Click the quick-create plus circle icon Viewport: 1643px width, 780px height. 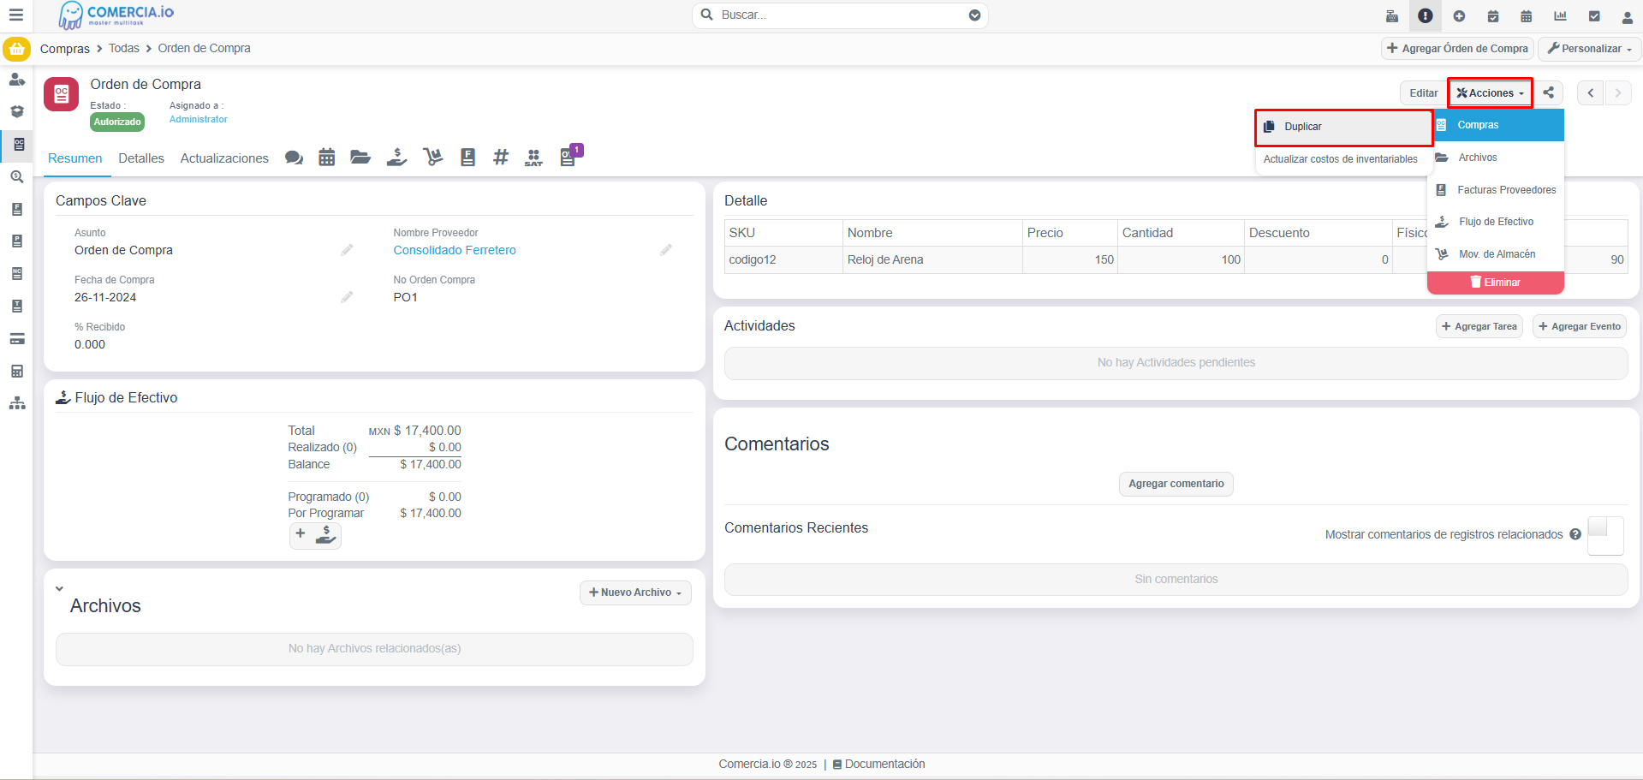(x=1459, y=15)
